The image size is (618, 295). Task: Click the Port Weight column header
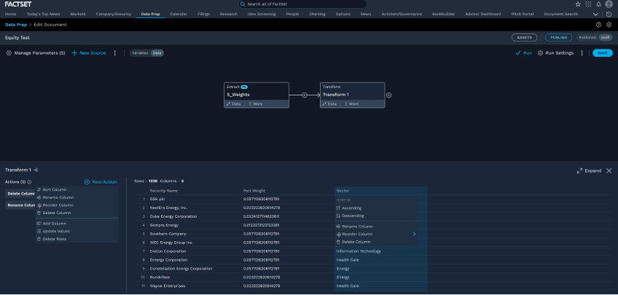[x=254, y=191]
